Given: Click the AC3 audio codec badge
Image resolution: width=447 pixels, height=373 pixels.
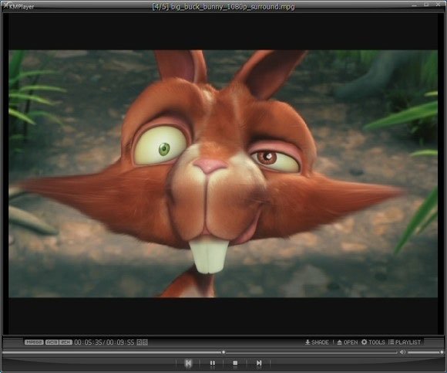Looking at the screenshot, I should pos(52,342).
